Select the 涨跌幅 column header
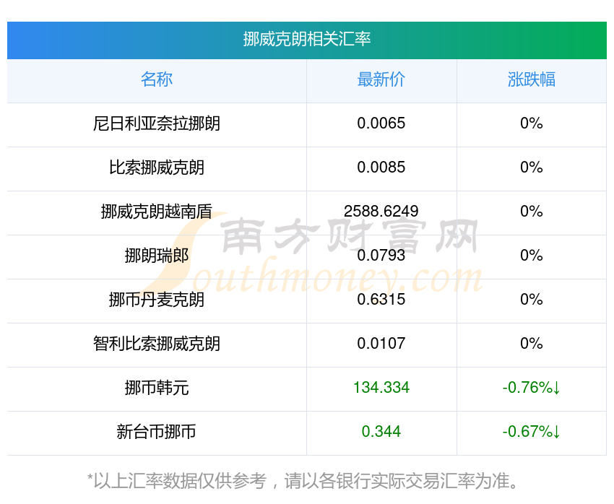Viewport: 614px width, 504px height. click(532, 79)
